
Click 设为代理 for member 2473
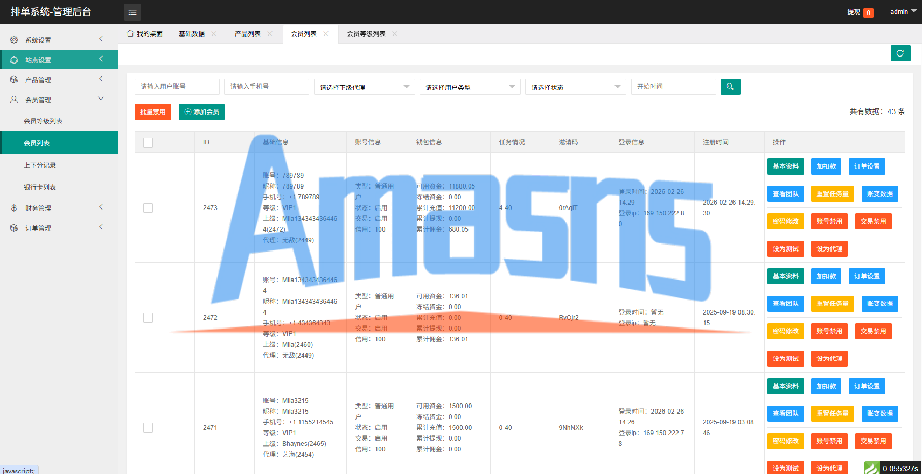829,249
